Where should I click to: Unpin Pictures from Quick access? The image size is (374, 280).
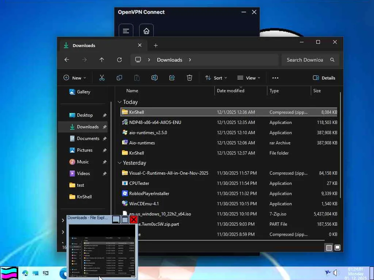[104, 150]
